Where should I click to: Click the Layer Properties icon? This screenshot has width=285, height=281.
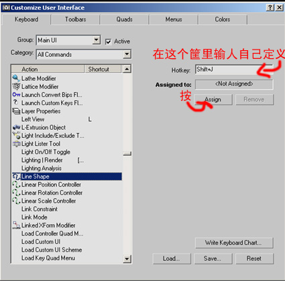coord(16,111)
